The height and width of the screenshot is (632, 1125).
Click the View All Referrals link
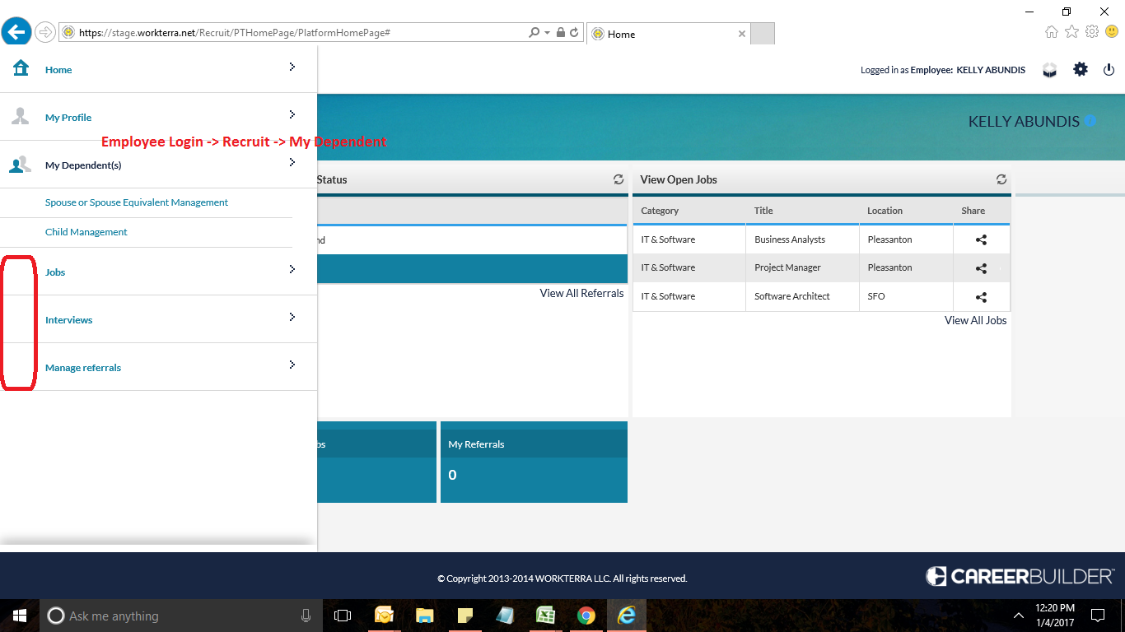581,293
